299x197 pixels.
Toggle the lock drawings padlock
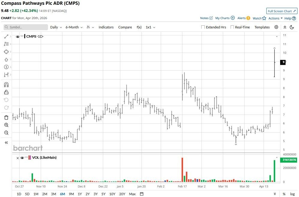click(x=6, y=92)
